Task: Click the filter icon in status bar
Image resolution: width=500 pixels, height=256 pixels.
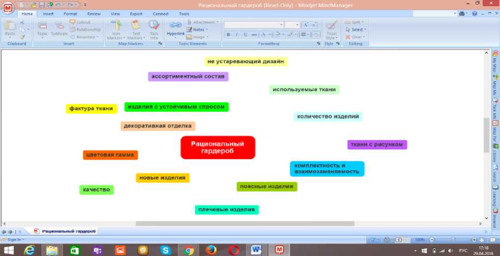Action: [372, 239]
